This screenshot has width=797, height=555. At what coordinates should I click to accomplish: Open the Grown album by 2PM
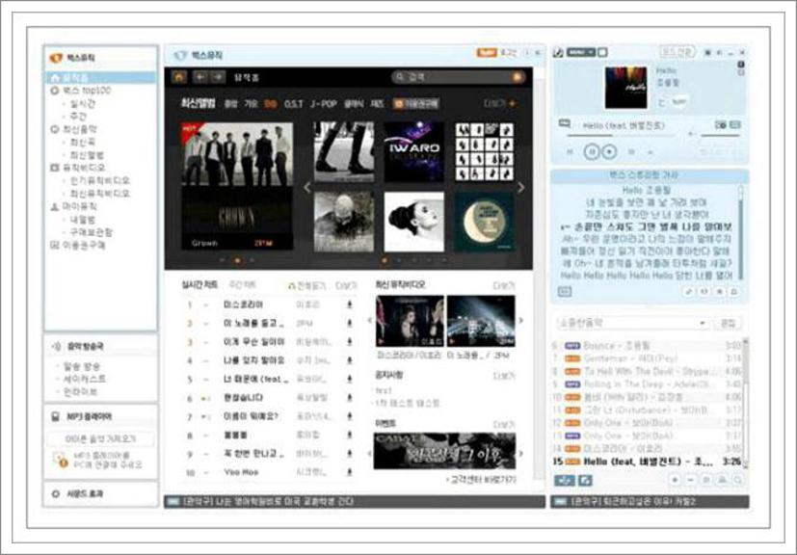[237, 186]
